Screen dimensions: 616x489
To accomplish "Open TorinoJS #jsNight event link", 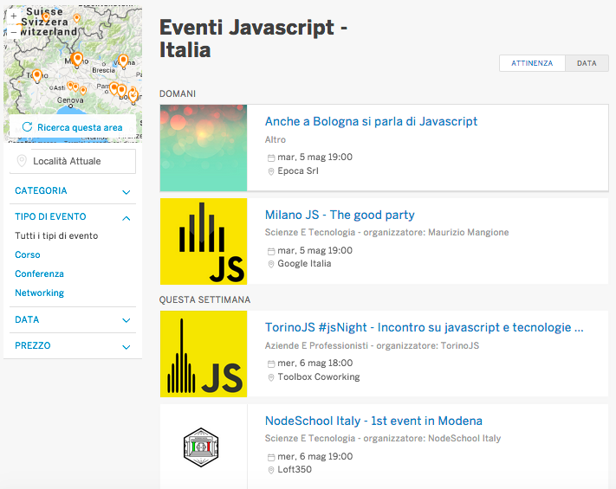I will click(425, 327).
